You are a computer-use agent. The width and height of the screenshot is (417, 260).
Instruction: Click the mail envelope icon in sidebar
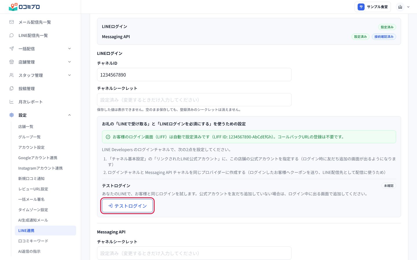coord(12,22)
